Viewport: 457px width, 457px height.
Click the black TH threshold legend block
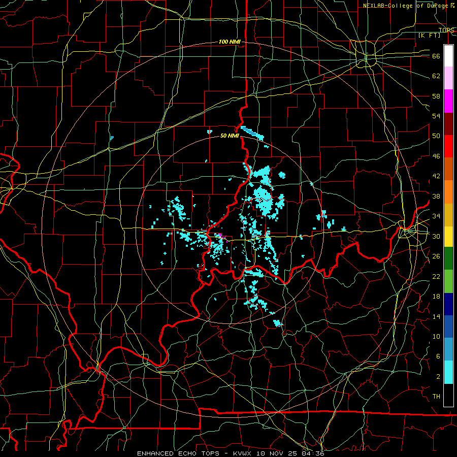(448, 395)
